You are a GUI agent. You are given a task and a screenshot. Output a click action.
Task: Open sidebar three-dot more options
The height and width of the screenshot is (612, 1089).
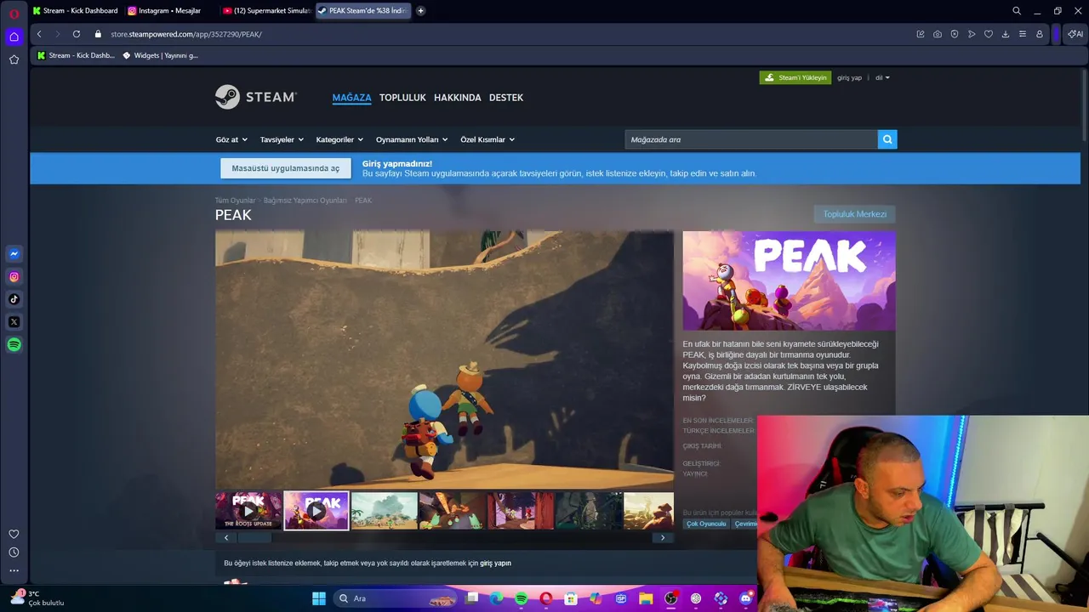coord(14,570)
